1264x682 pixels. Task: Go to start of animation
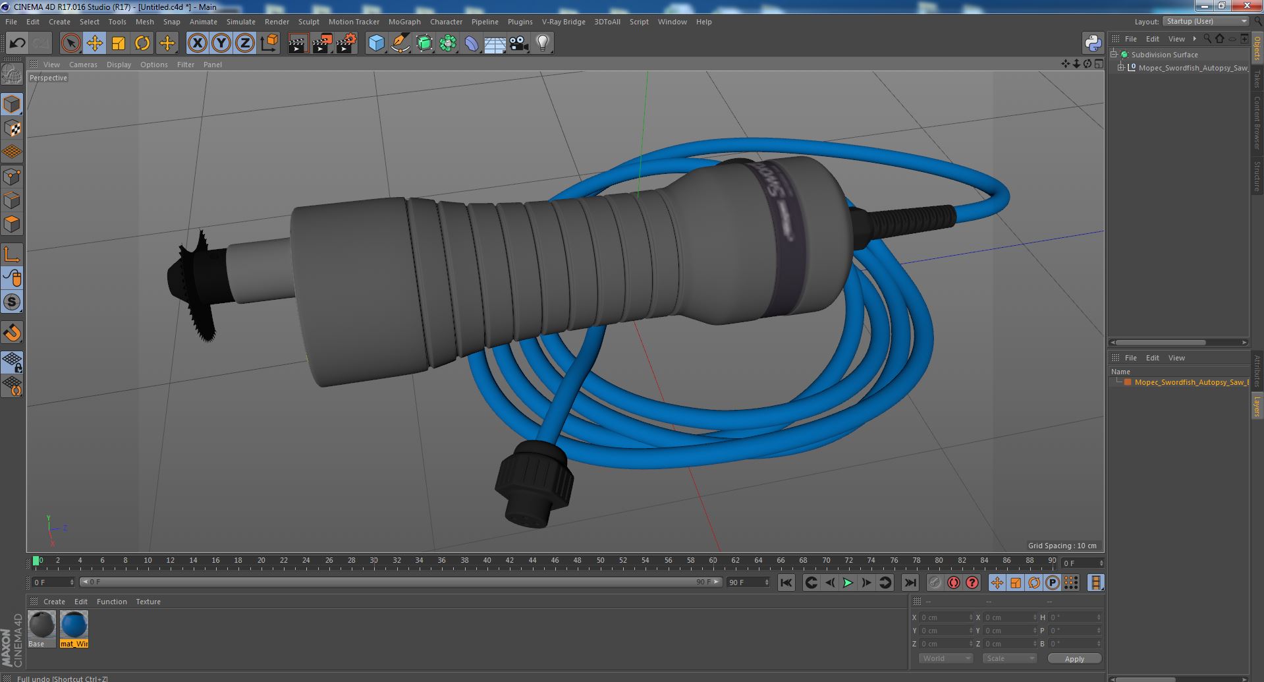[786, 583]
